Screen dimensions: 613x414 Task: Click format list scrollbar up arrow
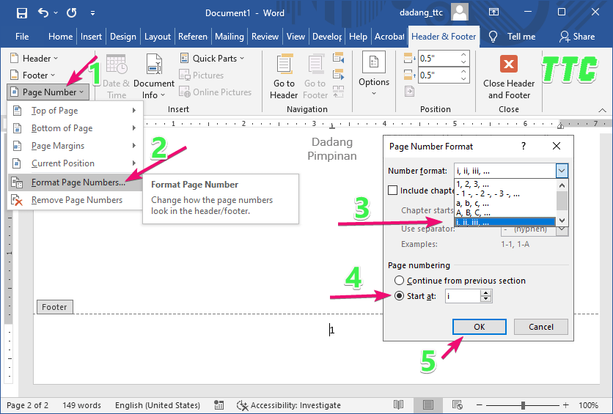point(562,185)
